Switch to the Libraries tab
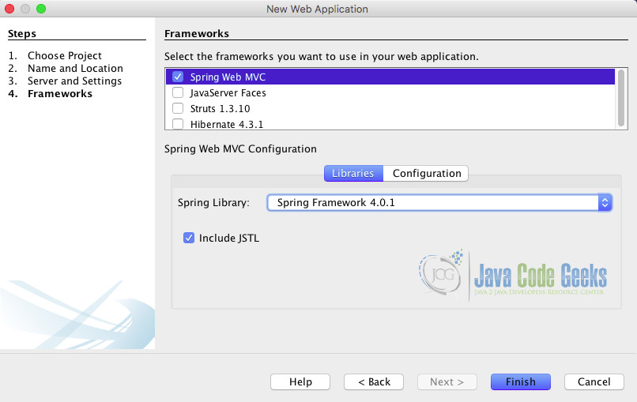 tap(353, 174)
